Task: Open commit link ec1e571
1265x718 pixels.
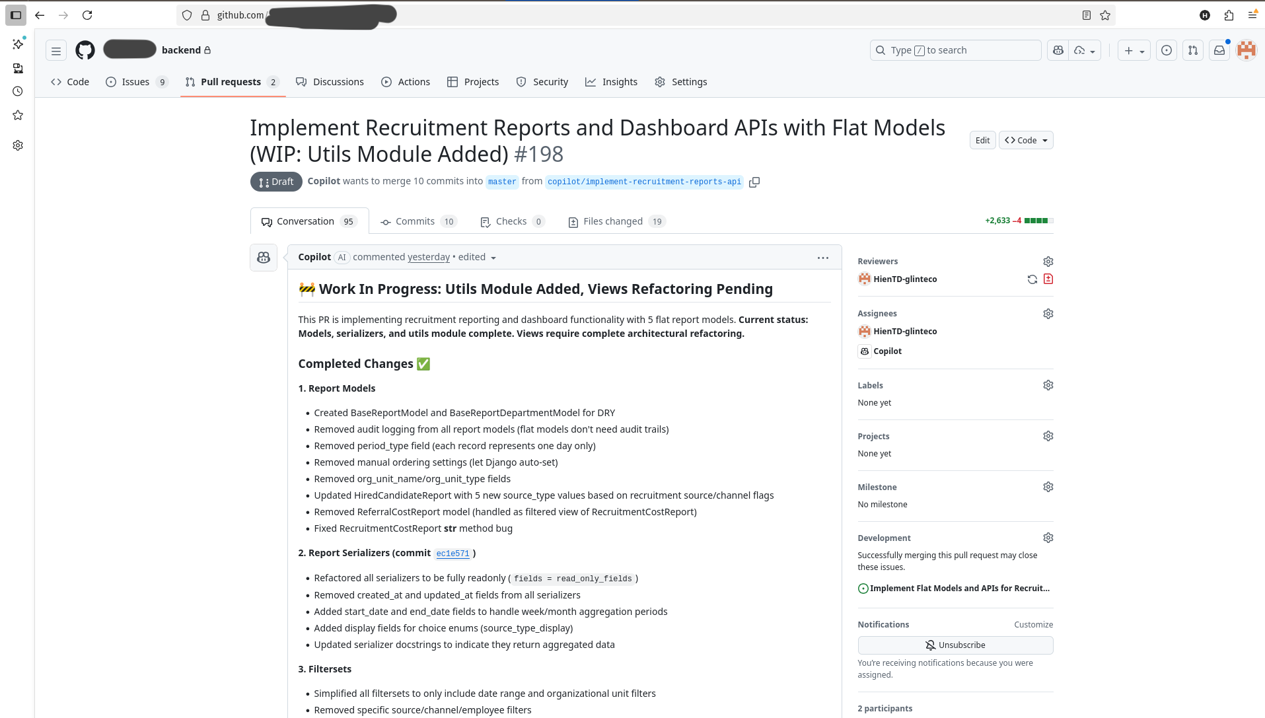Action: click(452, 554)
